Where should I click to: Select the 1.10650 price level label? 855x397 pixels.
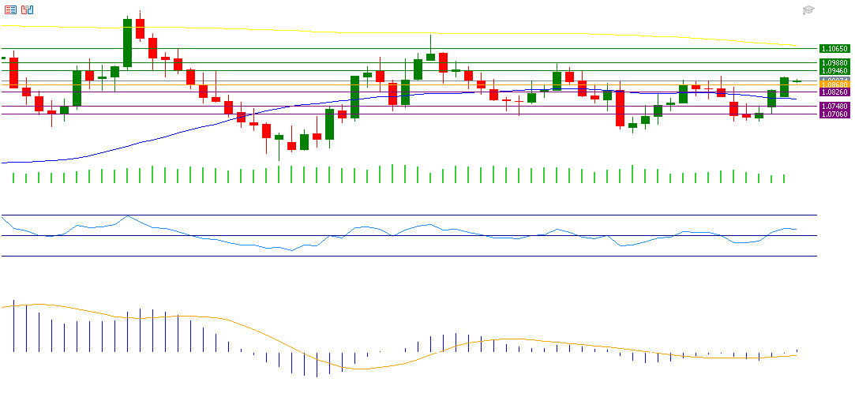coord(834,48)
